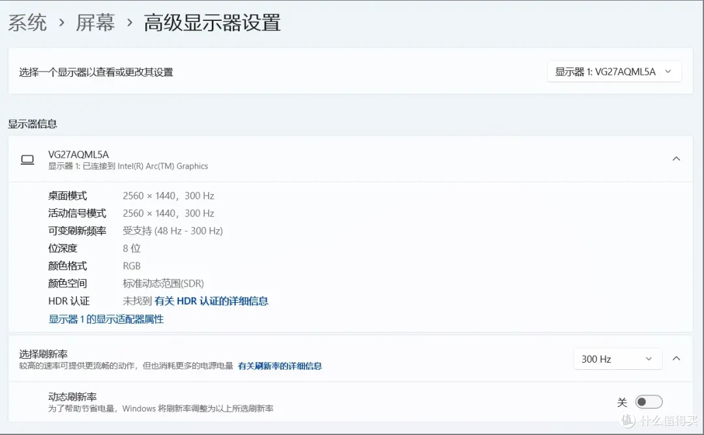The height and width of the screenshot is (435, 704).
Task: Open the 屏幕 breadcrumb link
Action: click(95, 22)
